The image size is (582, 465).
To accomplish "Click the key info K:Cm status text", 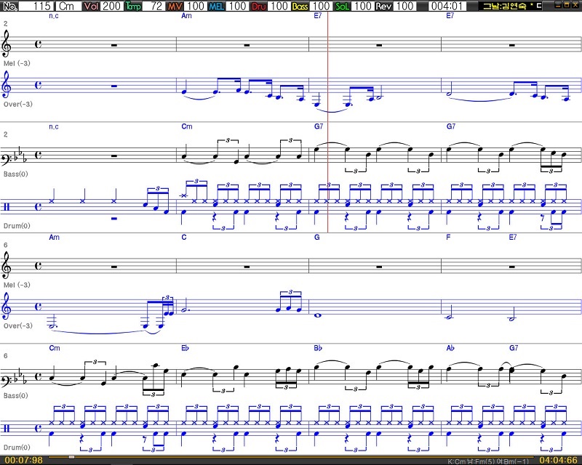I will point(457,461).
